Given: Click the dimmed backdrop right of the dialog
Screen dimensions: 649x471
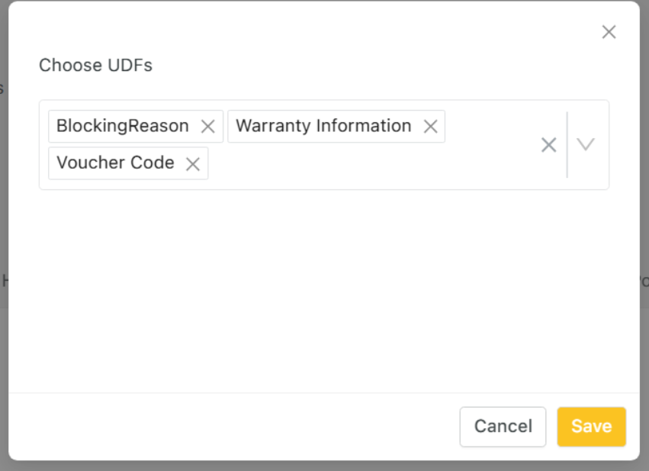Looking at the screenshot, I should click(644, 229).
